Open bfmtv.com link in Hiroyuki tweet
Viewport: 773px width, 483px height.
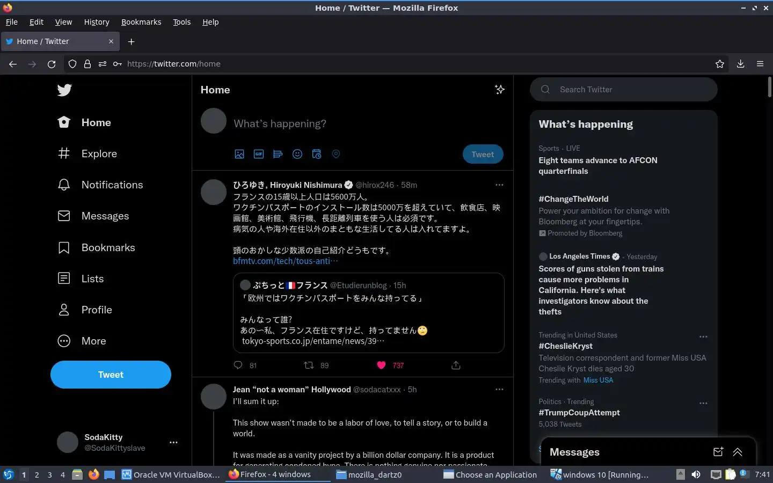286,261
